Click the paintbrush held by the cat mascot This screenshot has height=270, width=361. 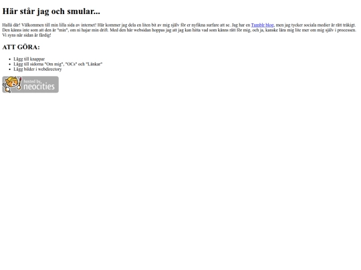coord(20,83)
